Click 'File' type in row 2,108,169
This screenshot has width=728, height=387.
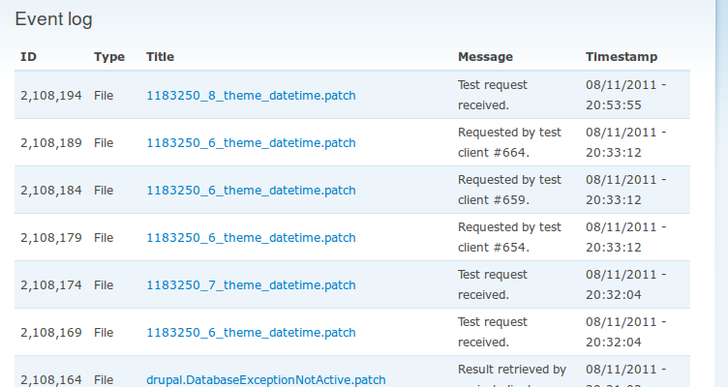104,332
